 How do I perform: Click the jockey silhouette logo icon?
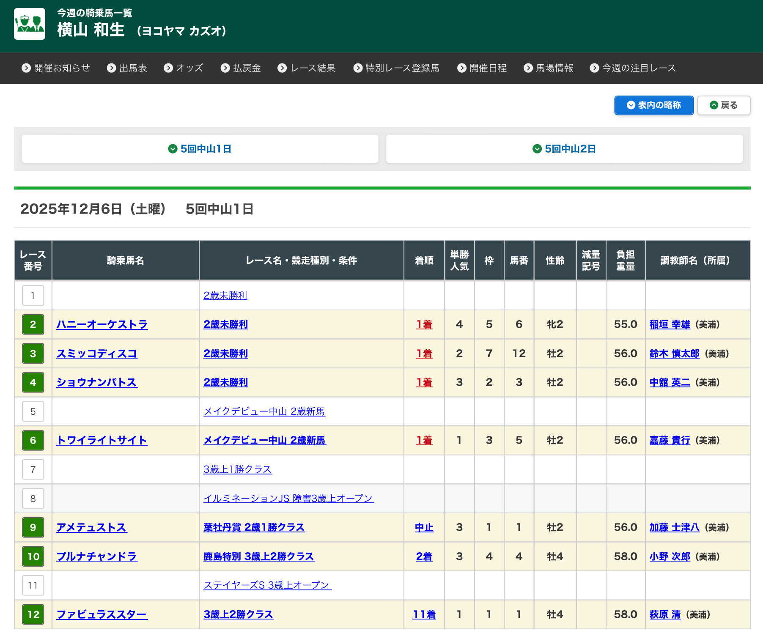[x=30, y=24]
